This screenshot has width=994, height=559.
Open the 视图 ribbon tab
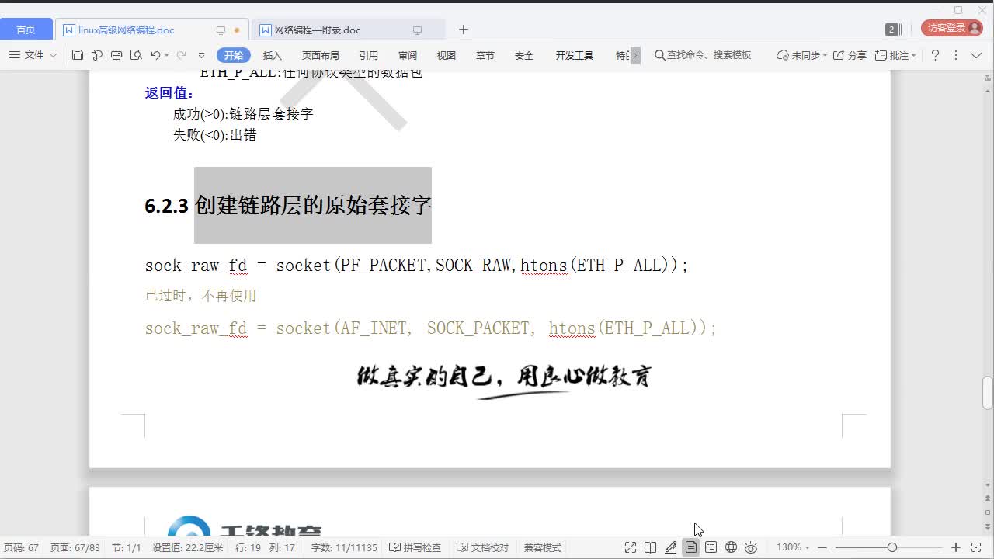tap(447, 55)
